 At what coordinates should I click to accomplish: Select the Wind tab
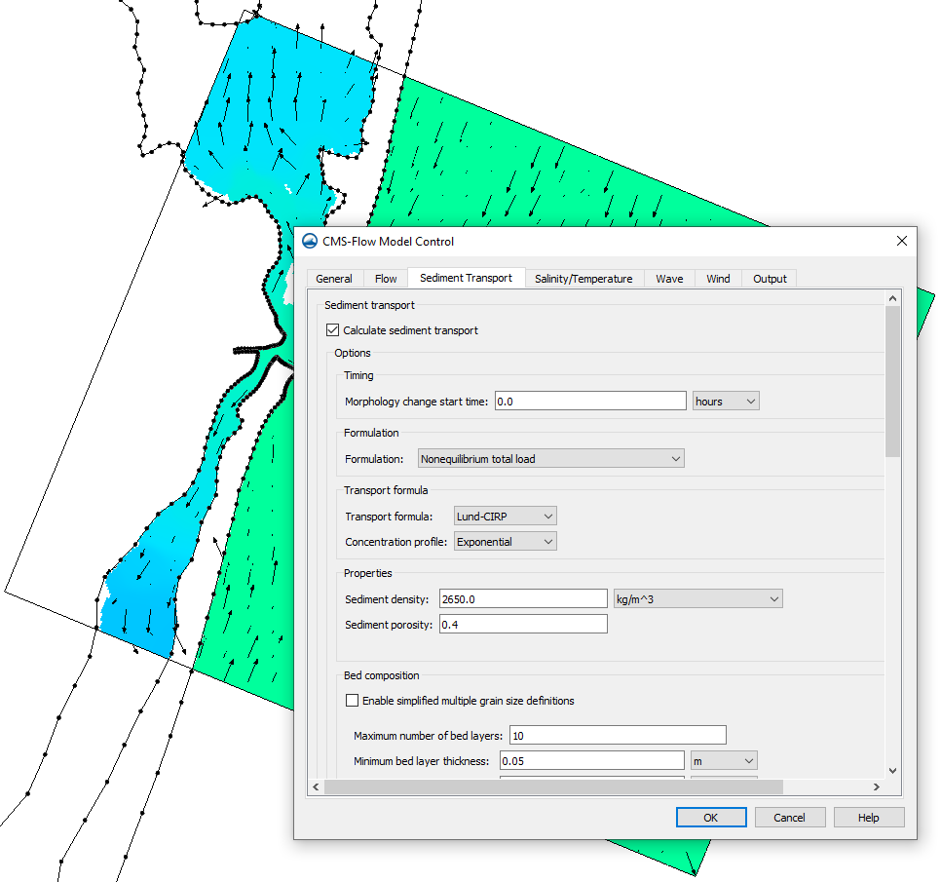coord(718,278)
